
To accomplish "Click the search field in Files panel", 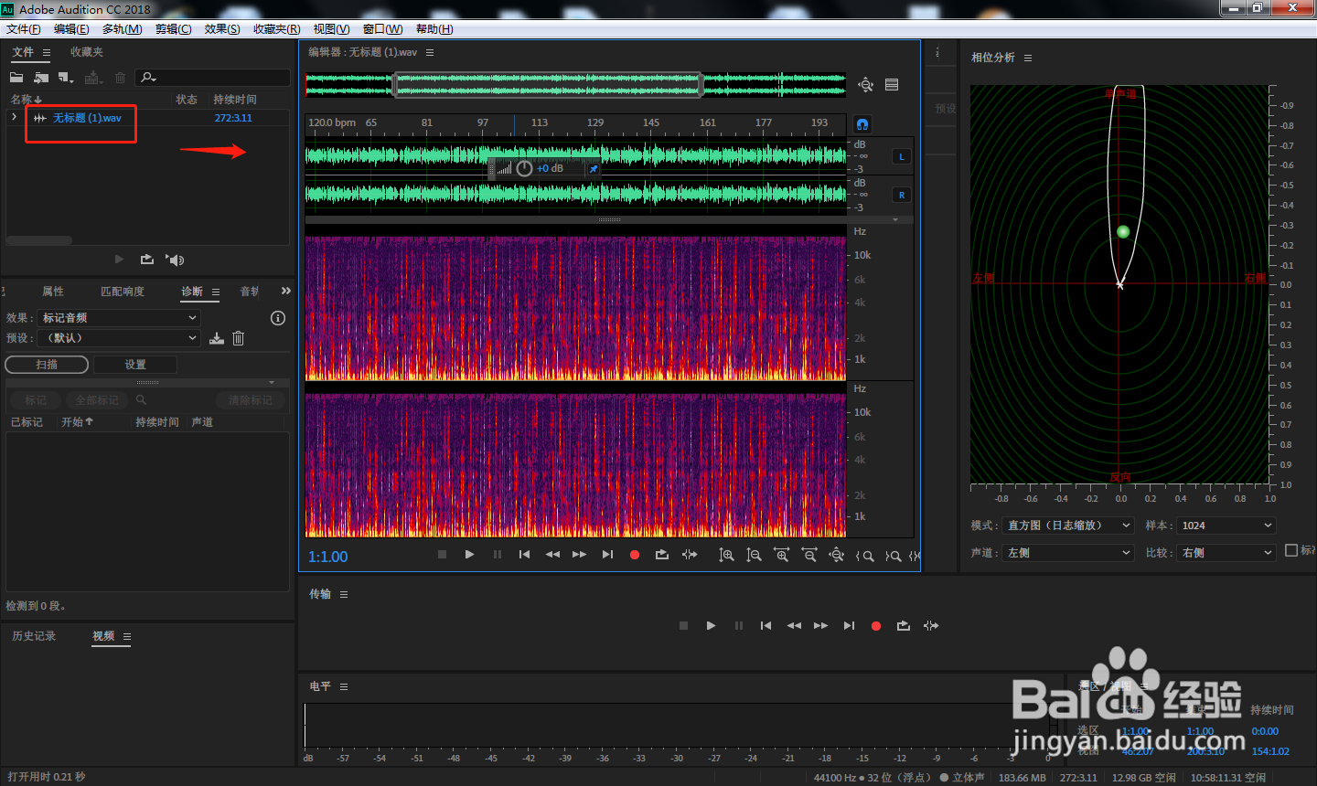I will tap(213, 78).
